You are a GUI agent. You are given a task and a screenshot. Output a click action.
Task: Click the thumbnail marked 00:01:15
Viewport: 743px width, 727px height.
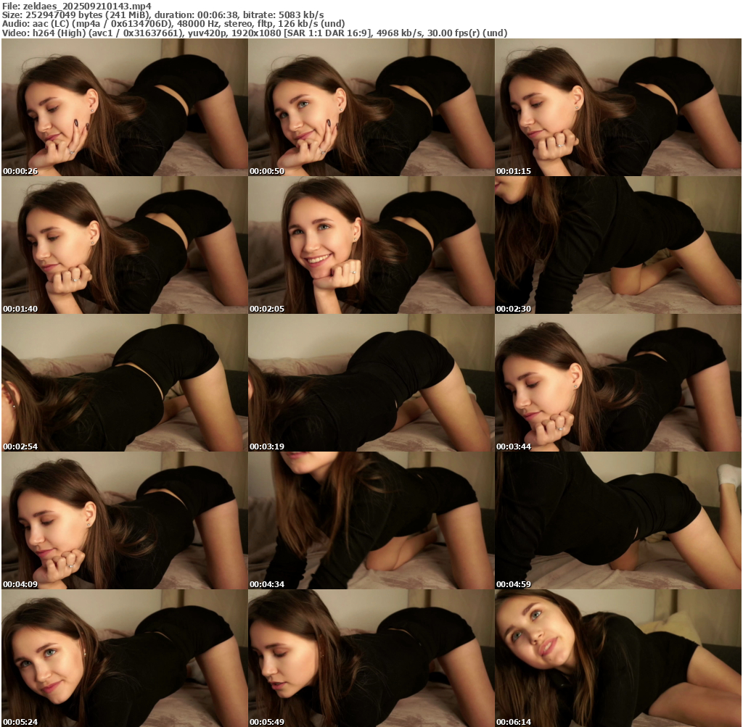(x=618, y=107)
